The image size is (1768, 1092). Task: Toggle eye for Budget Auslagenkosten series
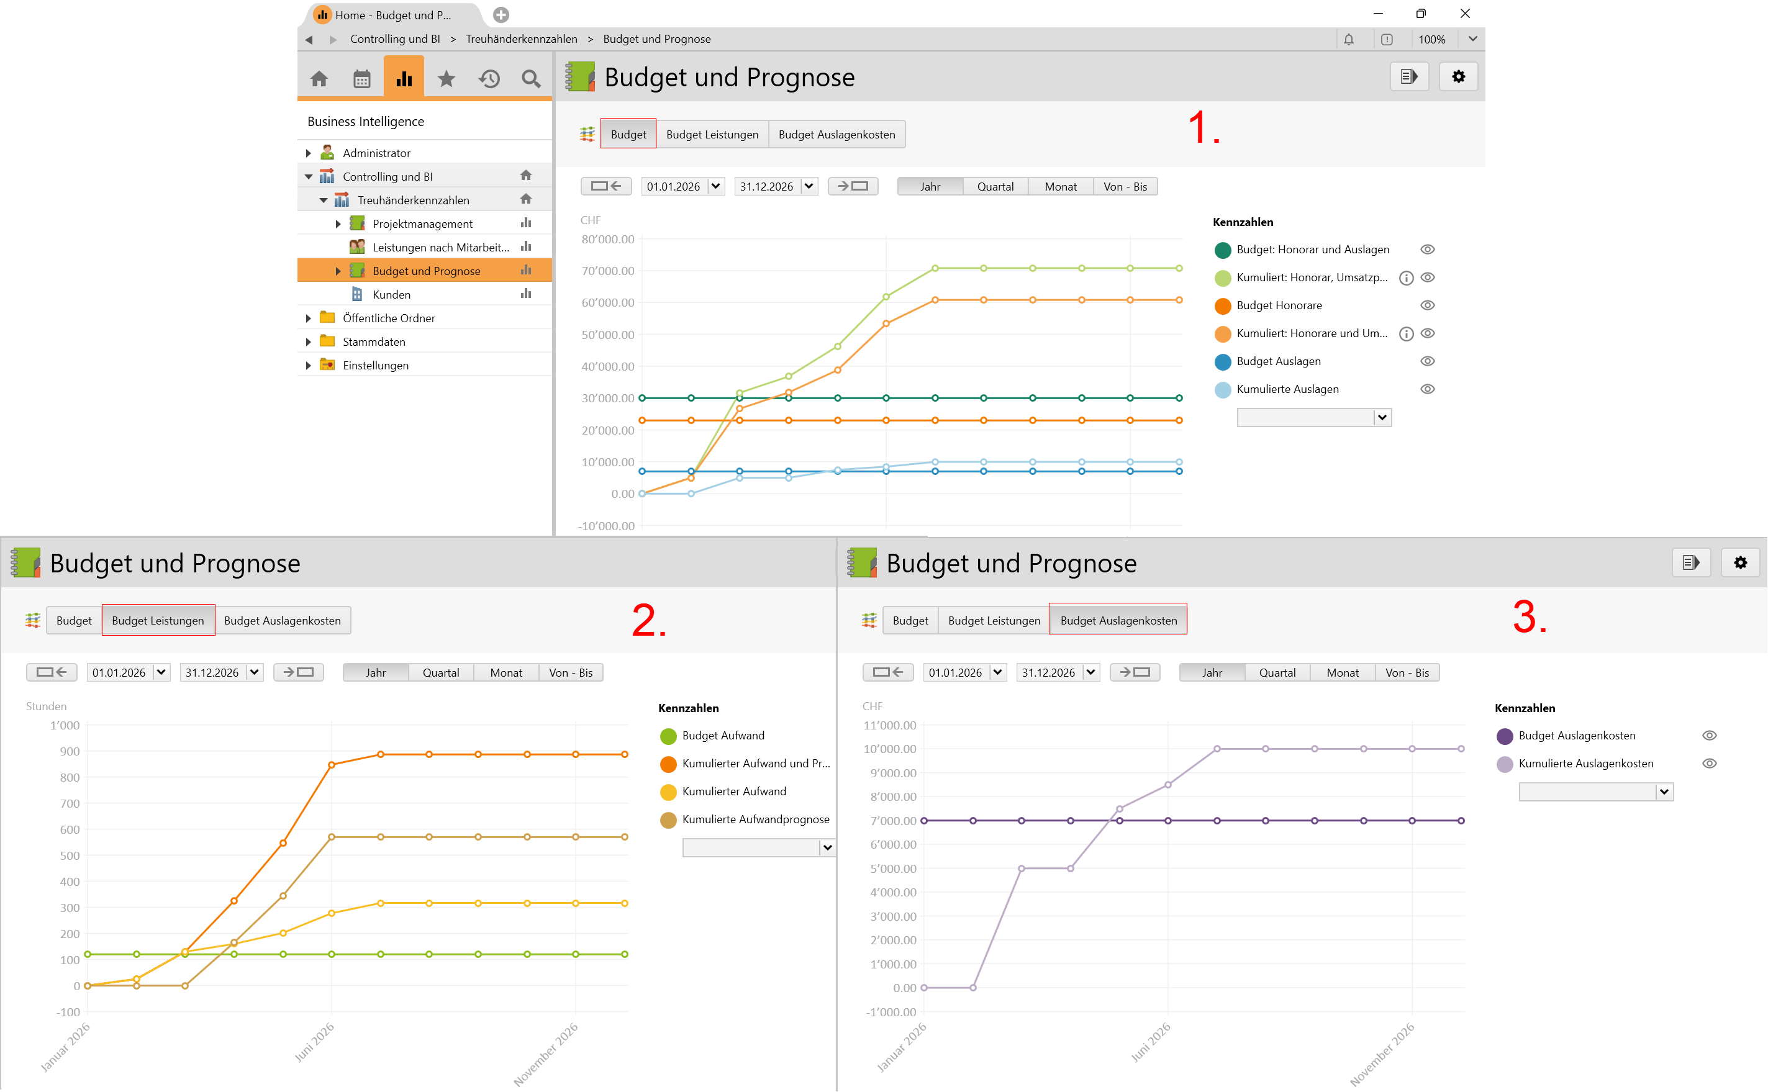pyautogui.click(x=1709, y=735)
